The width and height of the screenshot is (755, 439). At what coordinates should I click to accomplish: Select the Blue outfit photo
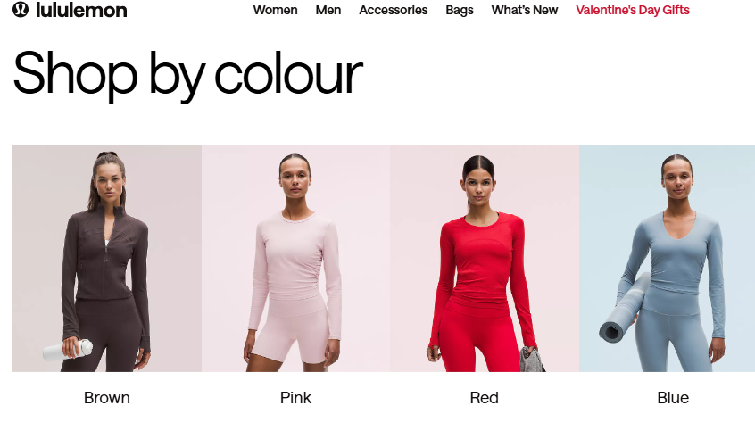point(667,259)
